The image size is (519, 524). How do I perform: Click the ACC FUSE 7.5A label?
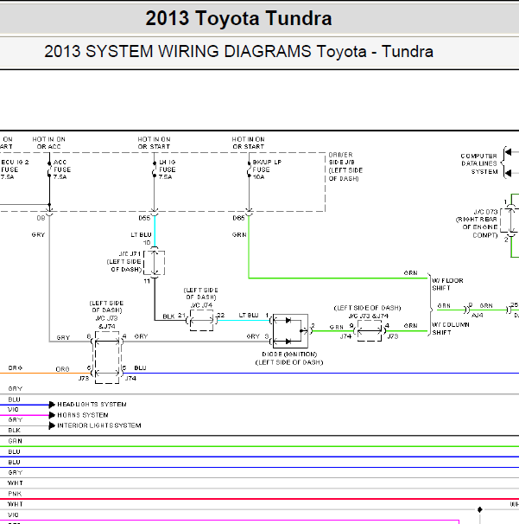[x=62, y=169]
